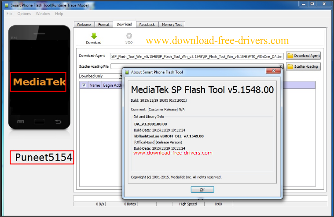The image size is (334, 217).
Task: Maximize the Smart Phone Flash Tool window
Action: 312,4
